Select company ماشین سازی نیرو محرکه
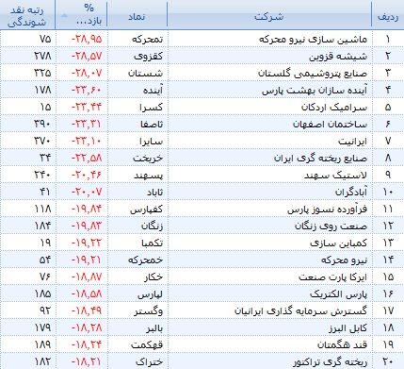 (313, 39)
